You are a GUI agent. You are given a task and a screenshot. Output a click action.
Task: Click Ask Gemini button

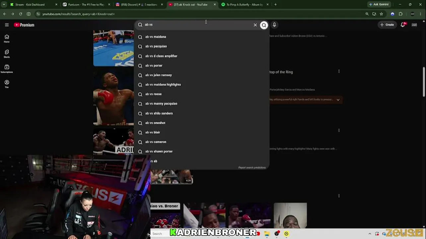[379, 5]
